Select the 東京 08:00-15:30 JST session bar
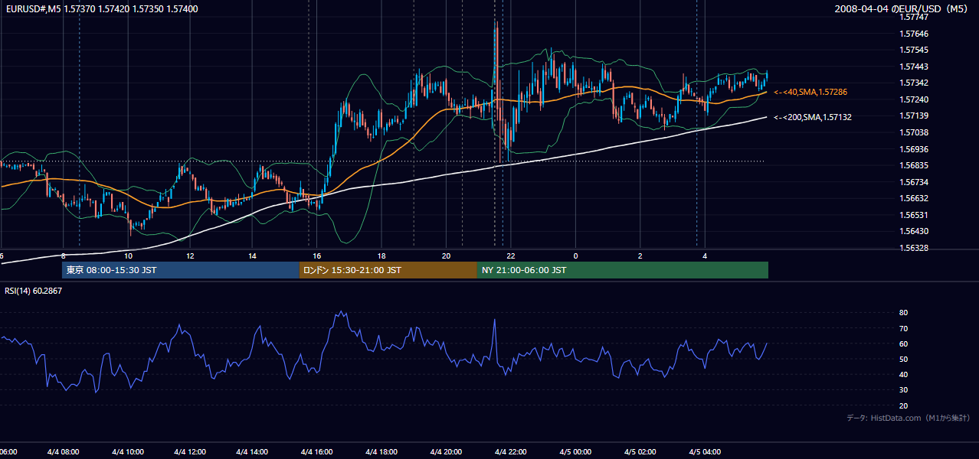979x459 pixels. 181,270
